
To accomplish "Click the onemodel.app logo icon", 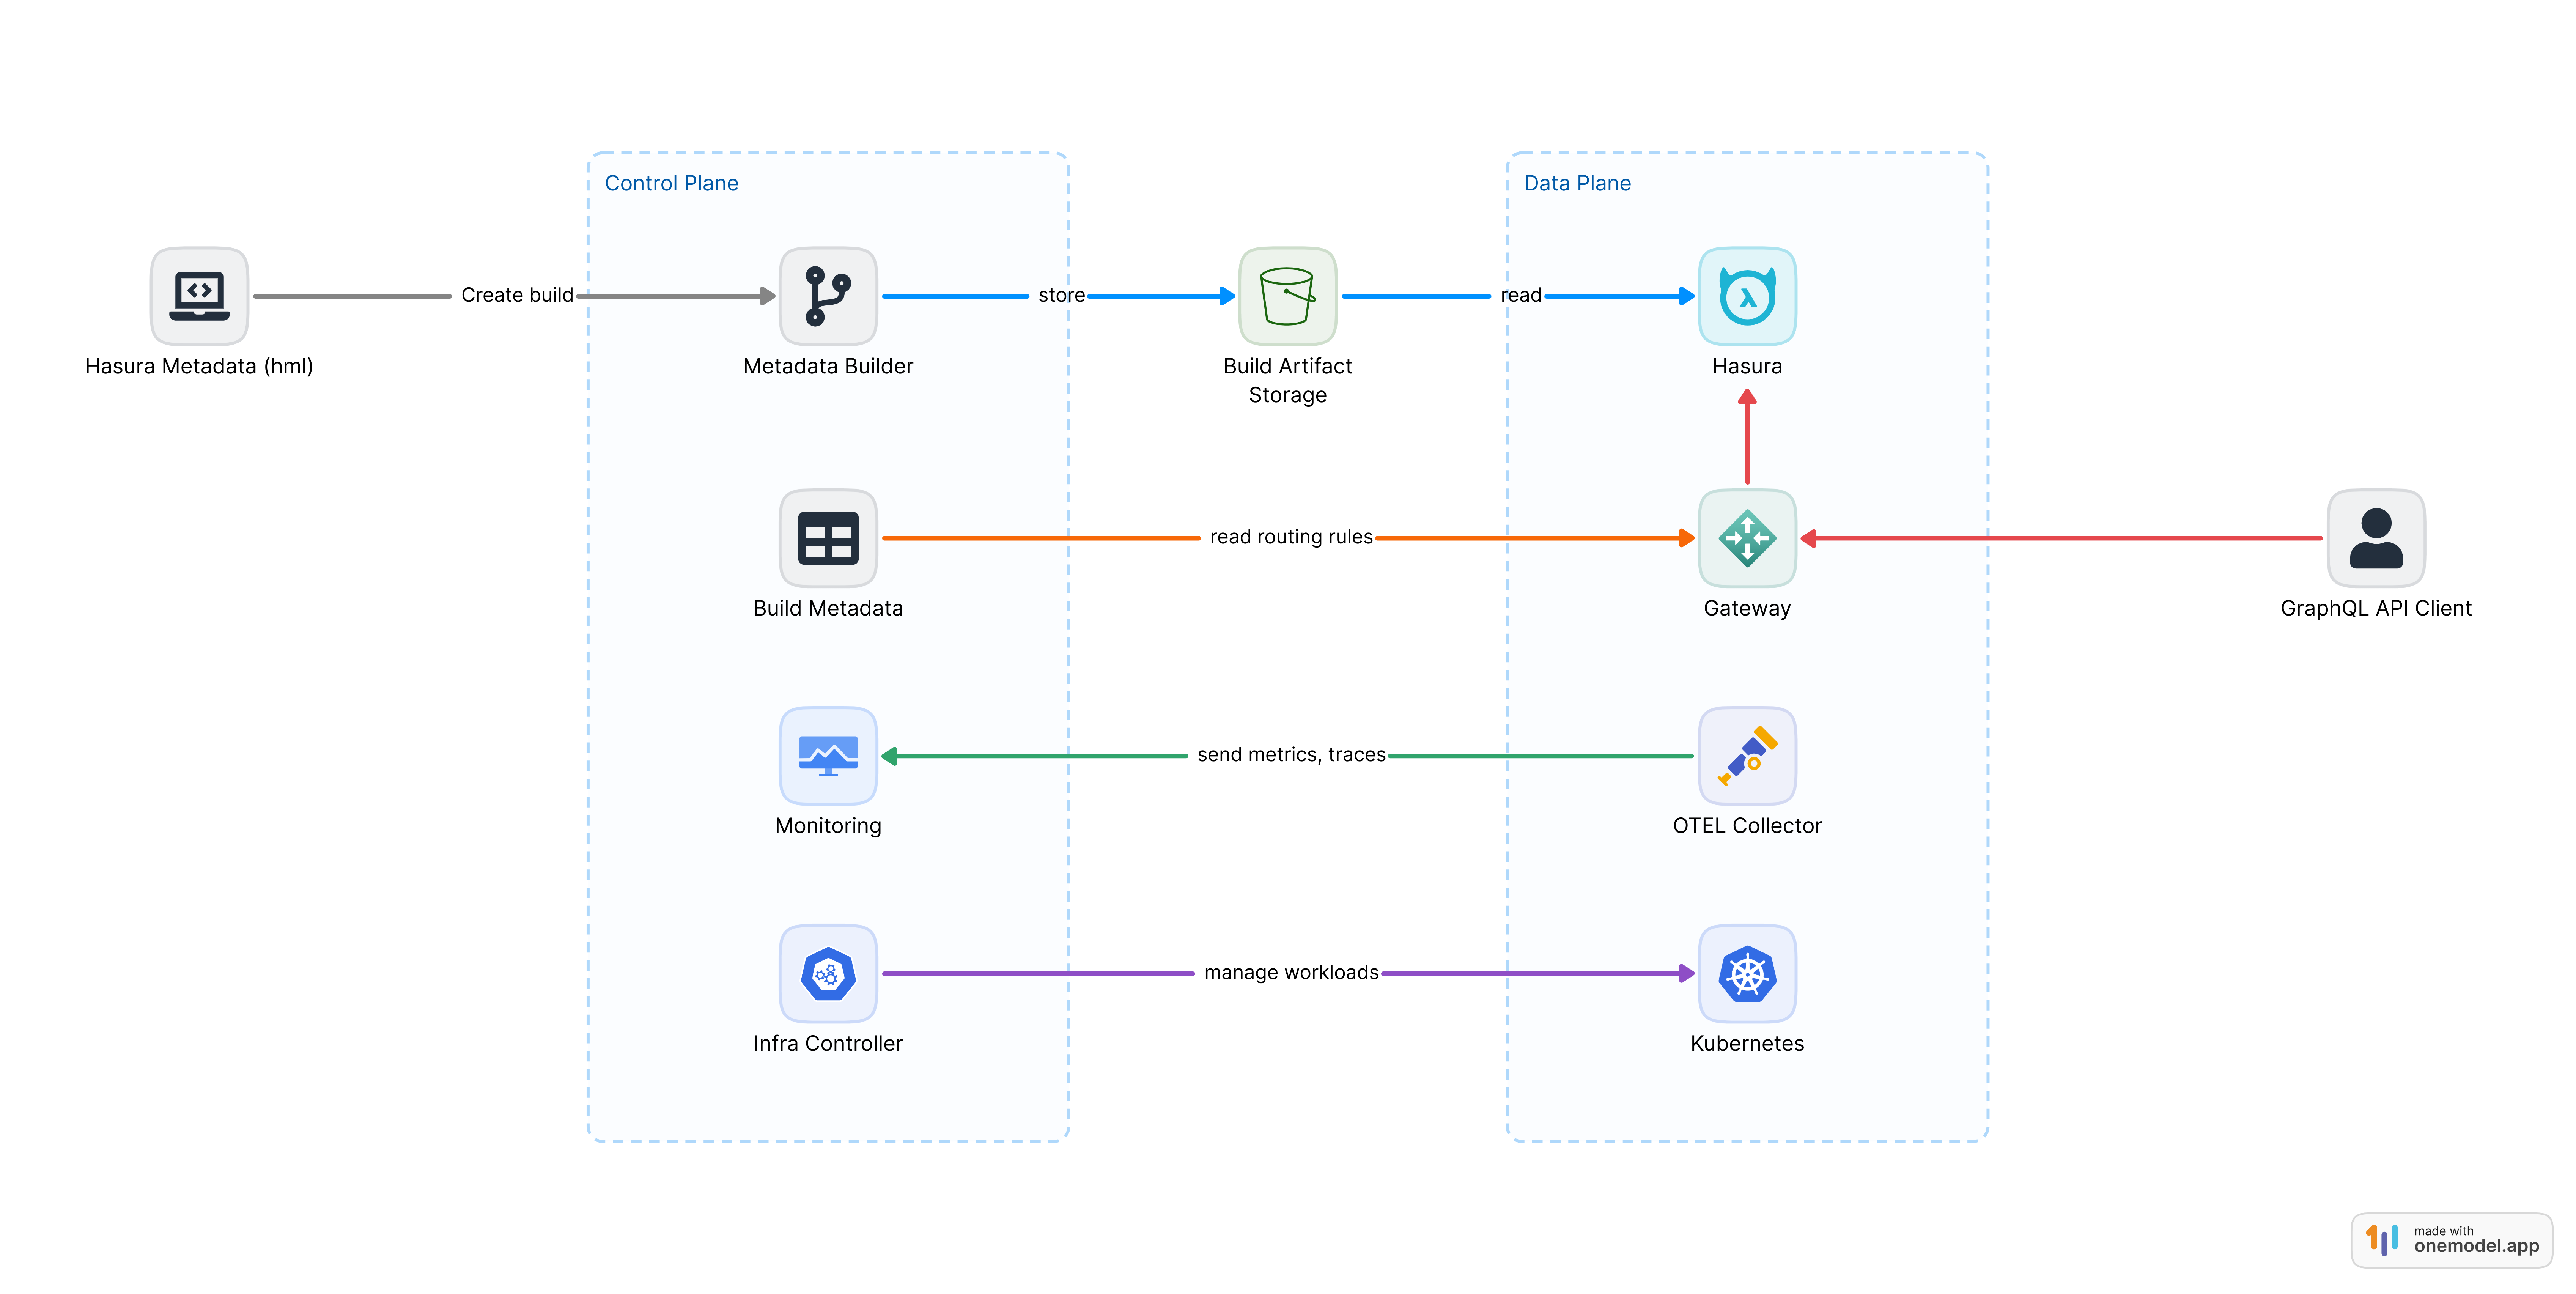I will 2382,1240.
